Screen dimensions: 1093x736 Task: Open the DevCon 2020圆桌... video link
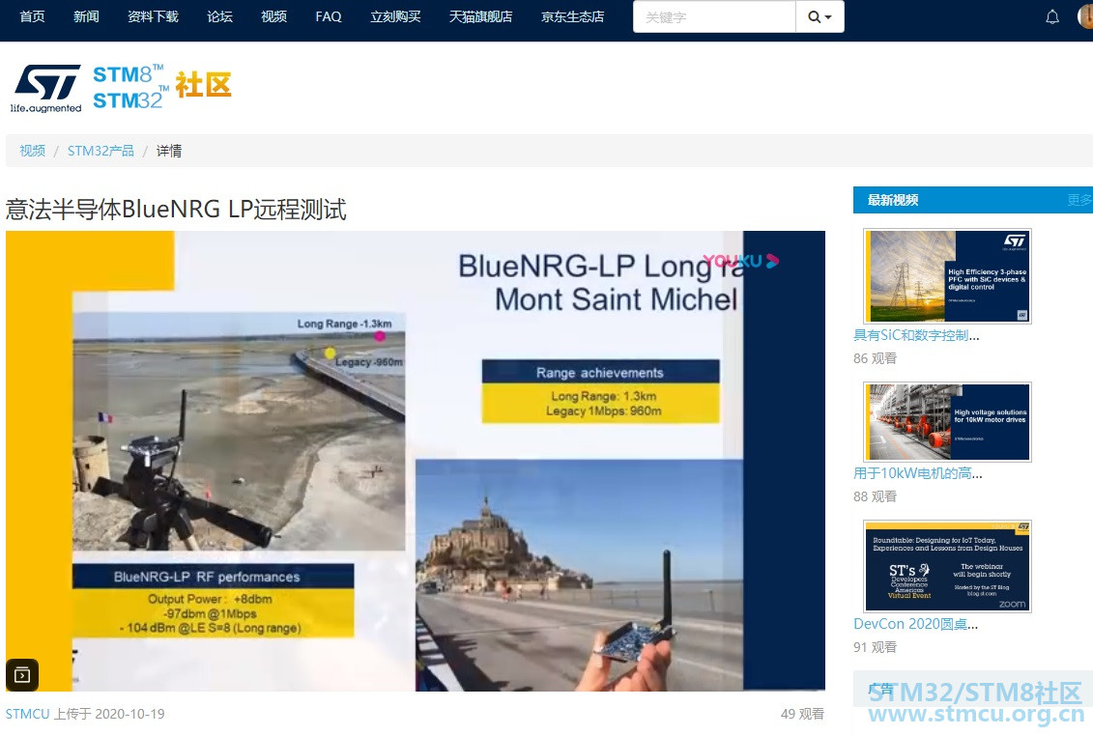pos(916,624)
